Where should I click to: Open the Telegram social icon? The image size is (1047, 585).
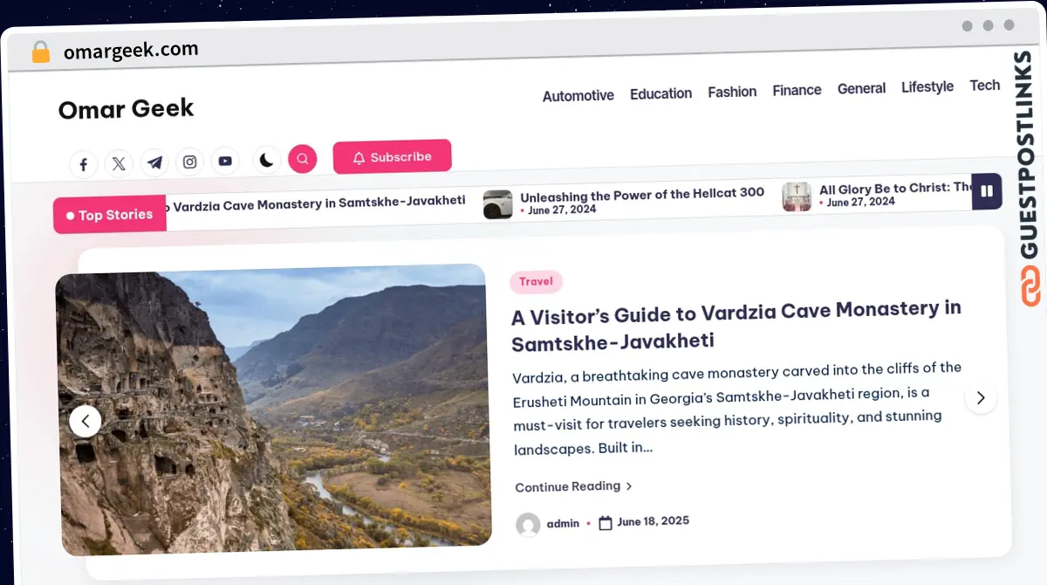(154, 162)
